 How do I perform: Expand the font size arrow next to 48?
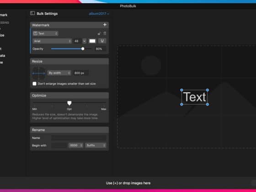[x=84, y=41]
